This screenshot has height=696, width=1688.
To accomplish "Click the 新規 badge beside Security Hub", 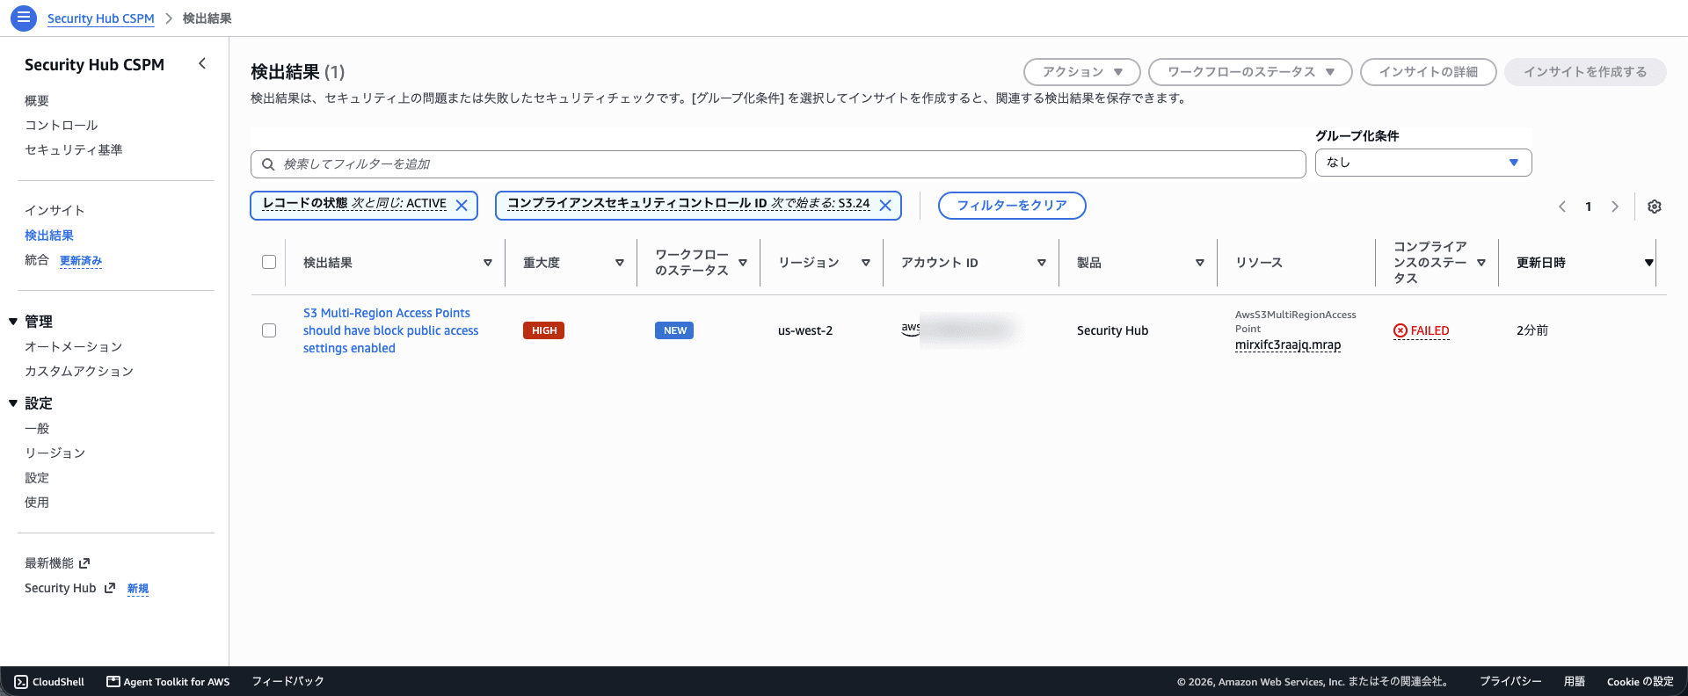I will pos(138,589).
